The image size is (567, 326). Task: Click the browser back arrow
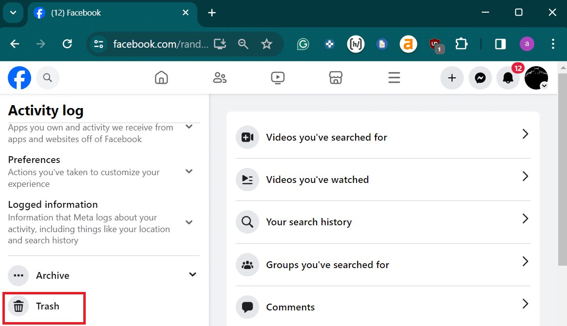(x=15, y=44)
